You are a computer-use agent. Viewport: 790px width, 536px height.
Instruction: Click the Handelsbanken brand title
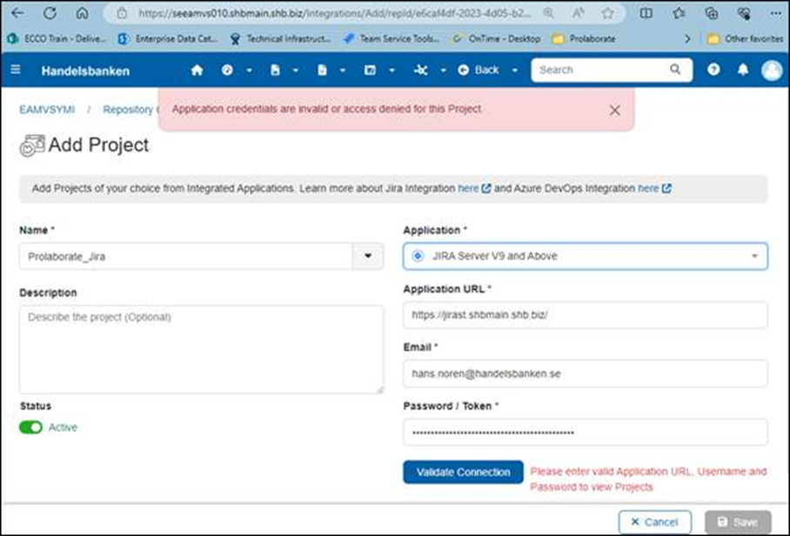click(x=85, y=71)
